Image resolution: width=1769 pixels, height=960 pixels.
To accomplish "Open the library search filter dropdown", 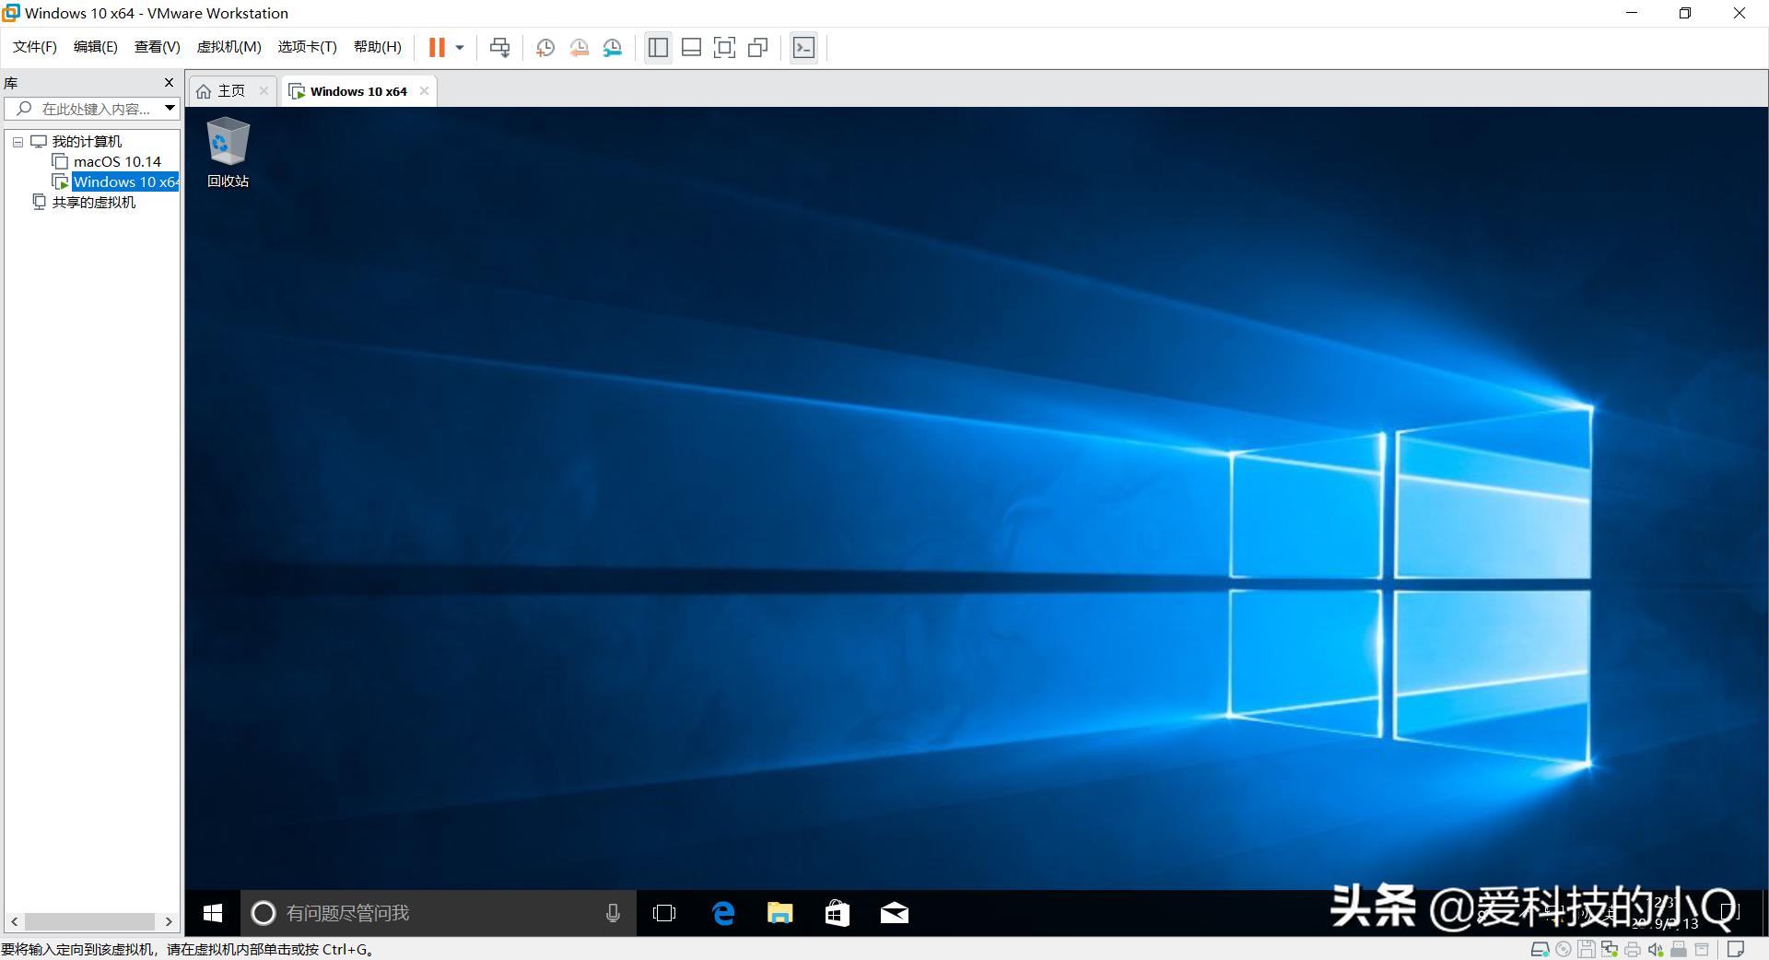I will coord(170,108).
